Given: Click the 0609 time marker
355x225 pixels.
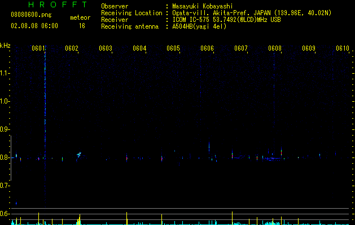Looking at the screenshot, I should [309, 48].
